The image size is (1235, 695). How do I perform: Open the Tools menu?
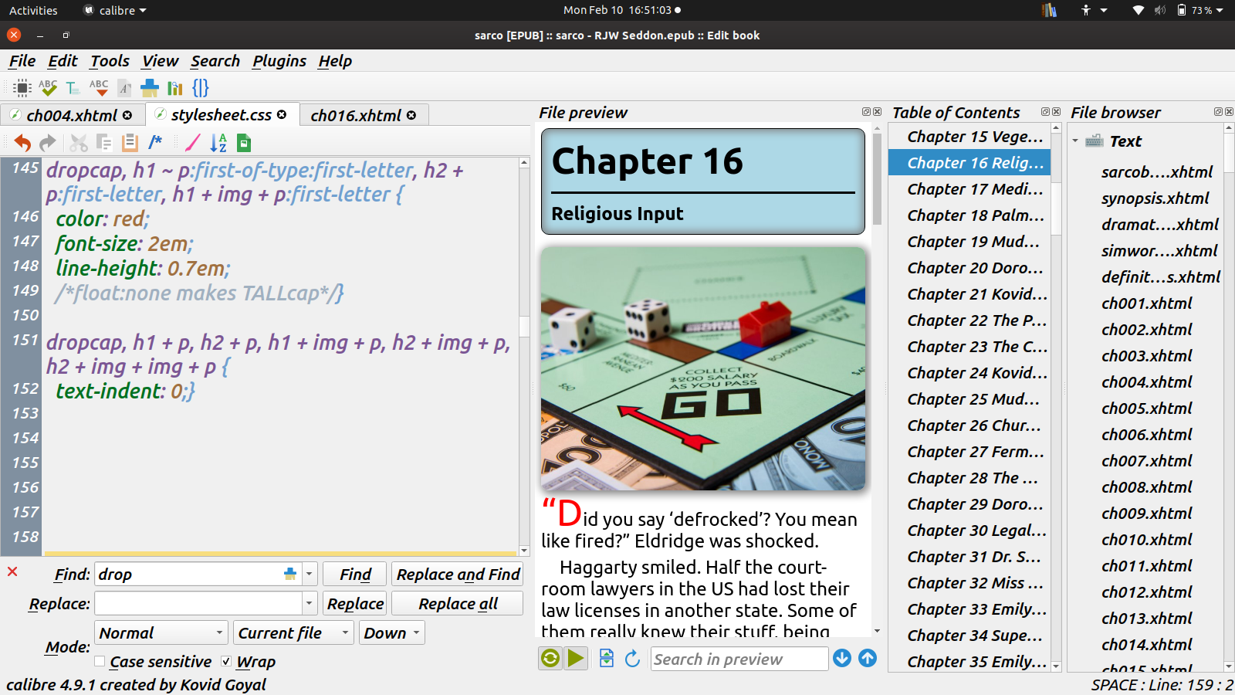(x=110, y=61)
